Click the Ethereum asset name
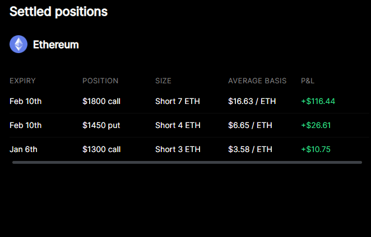 pos(55,45)
